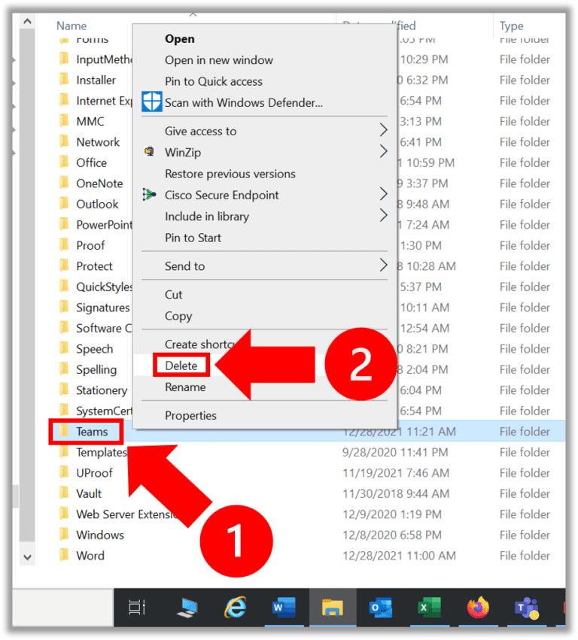Viewport: 578px width, 640px height.
Task: Open Task View from the taskbar
Action: 137,607
